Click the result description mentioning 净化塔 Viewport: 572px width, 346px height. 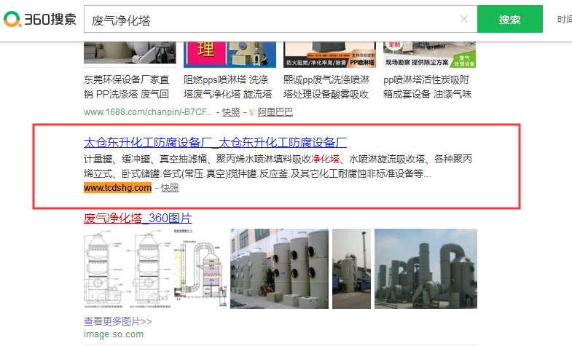pyautogui.click(x=278, y=166)
